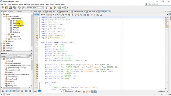This screenshot has width=171, height=96.
Task: Toggle Show Non-Public Members in Navigator
Action: tap(14, 91)
